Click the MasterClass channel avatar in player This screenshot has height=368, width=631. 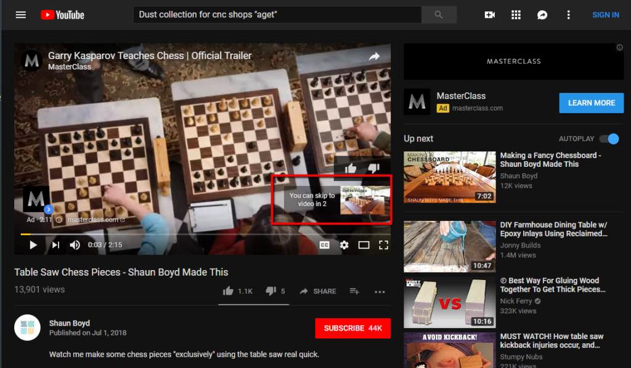coord(32,61)
